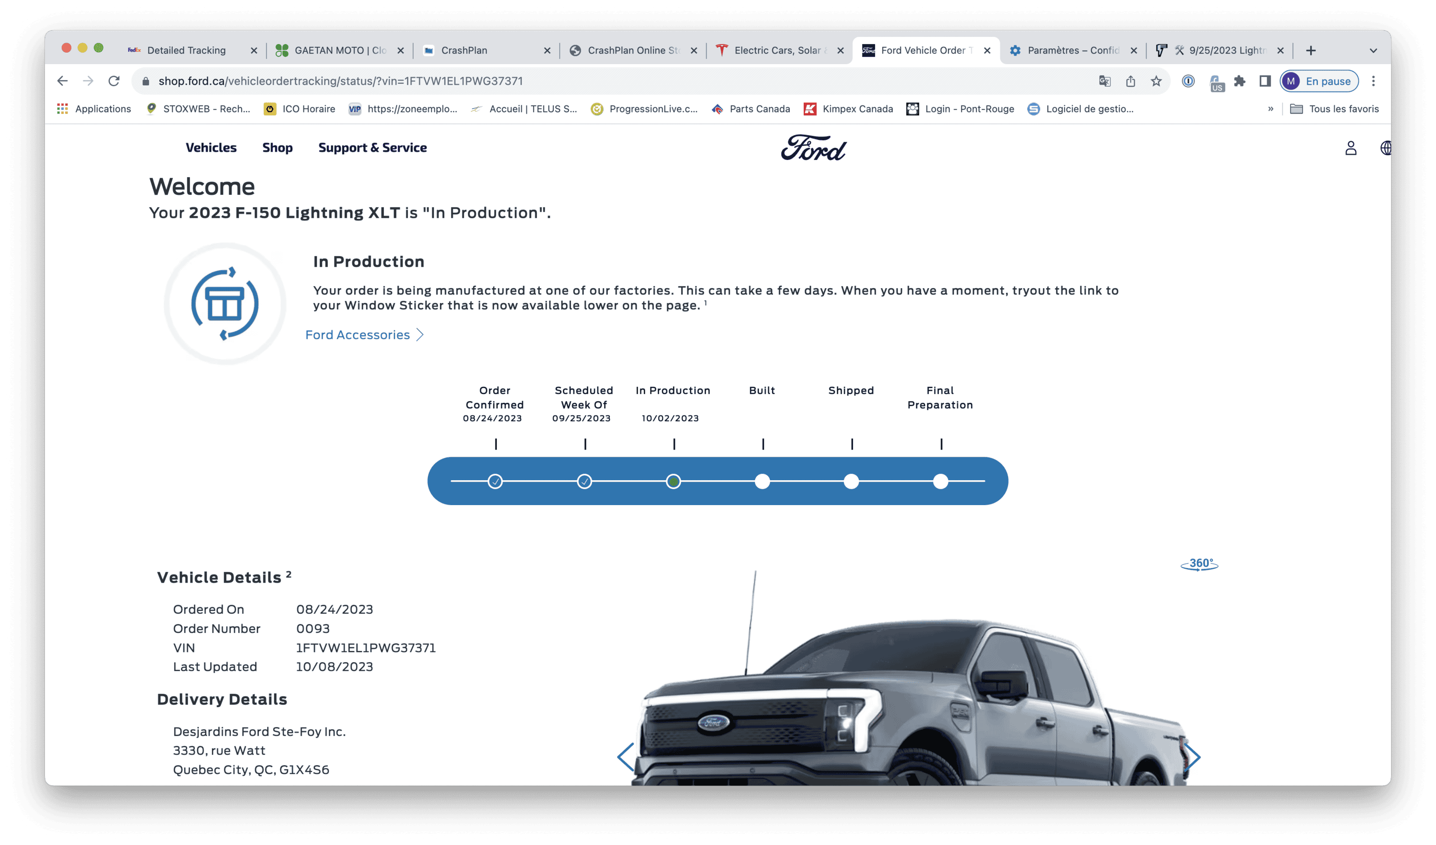
Task: Click the 360° view icon
Action: click(x=1200, y=564)
